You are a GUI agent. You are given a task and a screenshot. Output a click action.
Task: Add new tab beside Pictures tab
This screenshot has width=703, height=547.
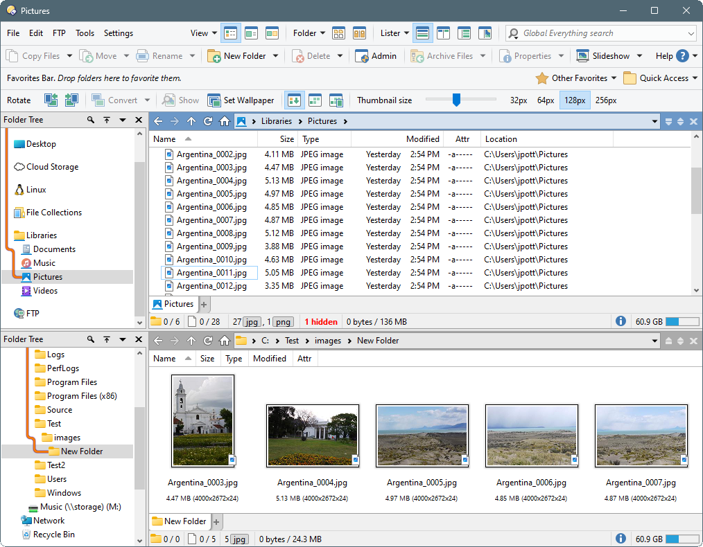click(x=204, y=304)
